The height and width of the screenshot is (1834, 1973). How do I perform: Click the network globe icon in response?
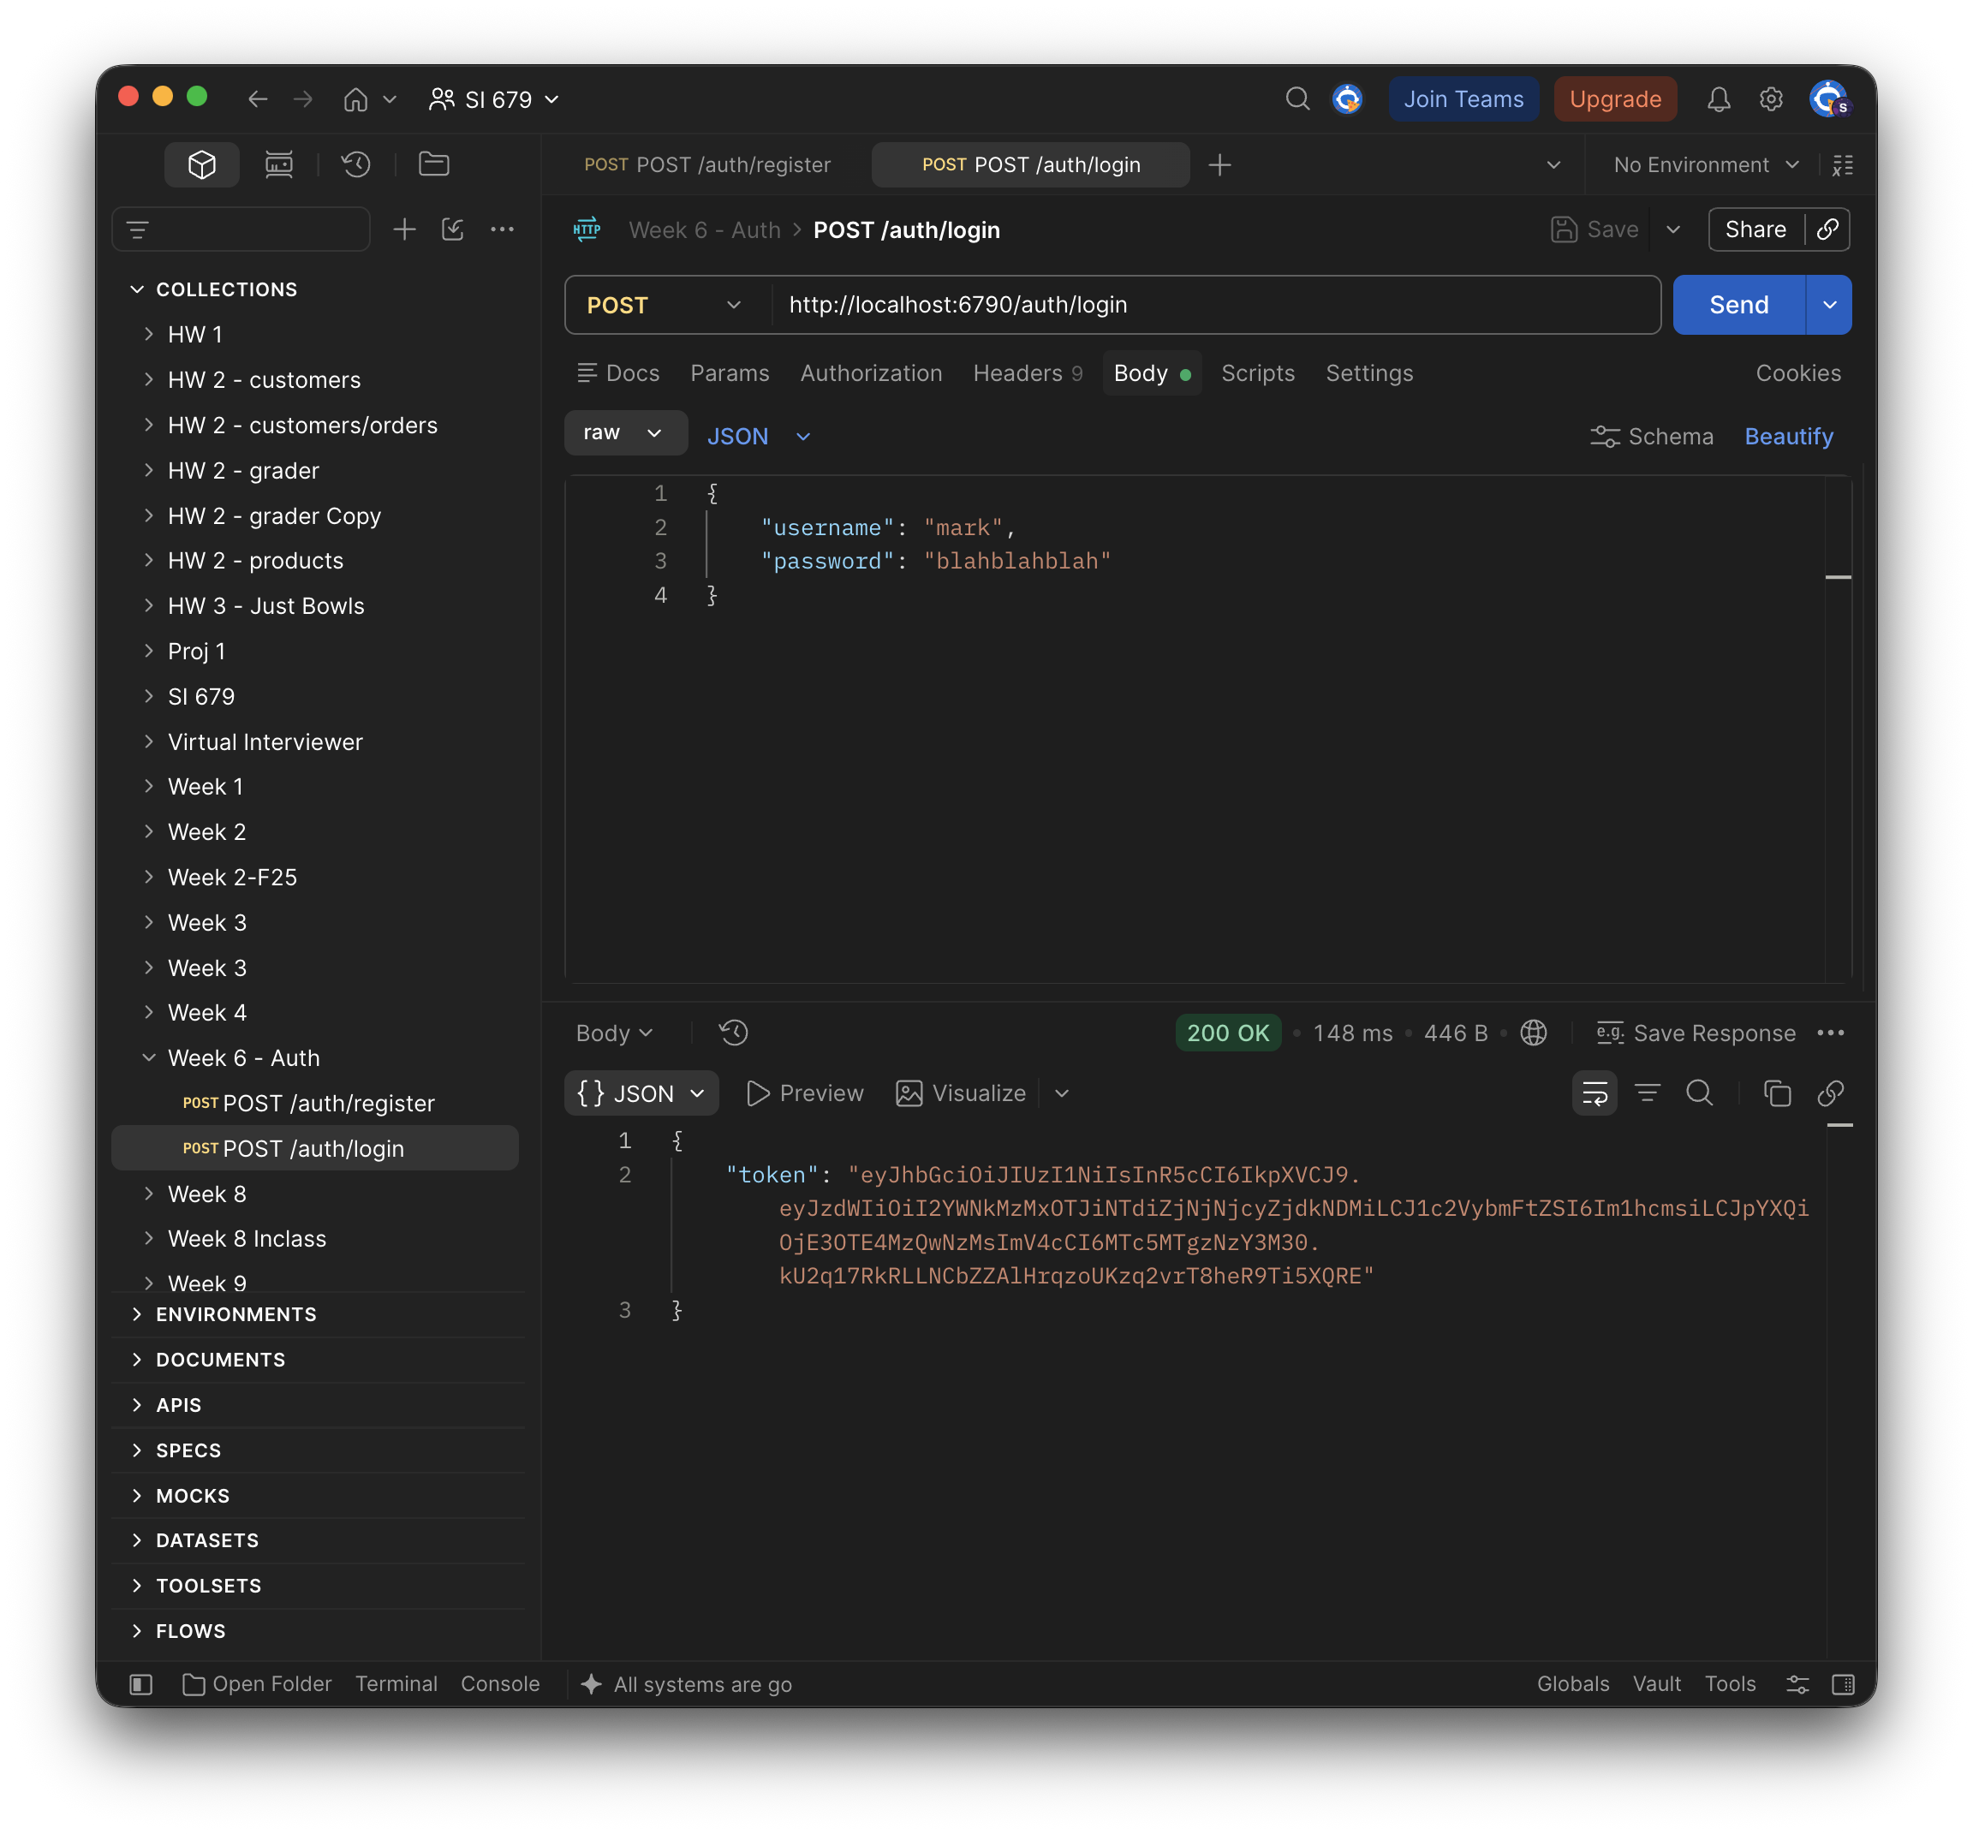click(1534, 1033)
